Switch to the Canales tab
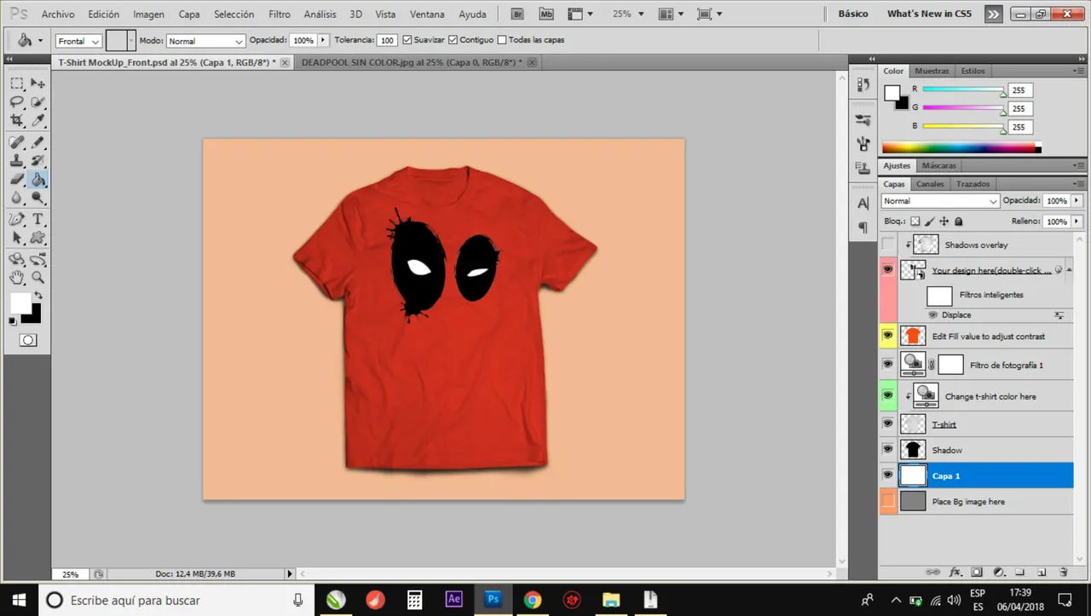The image size is (1091, 616). click(930, 184)
